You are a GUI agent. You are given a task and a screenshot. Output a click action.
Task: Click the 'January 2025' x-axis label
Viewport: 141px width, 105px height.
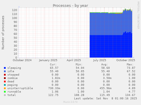(x=48, y=60)
